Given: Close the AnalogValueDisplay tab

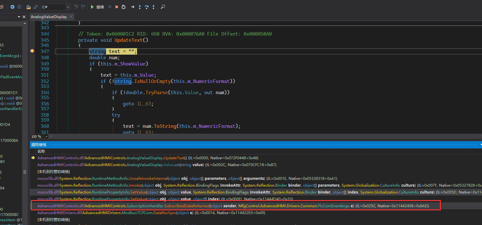Looking at the screenshot, I should pyautogui.click(x=71, y=17).
